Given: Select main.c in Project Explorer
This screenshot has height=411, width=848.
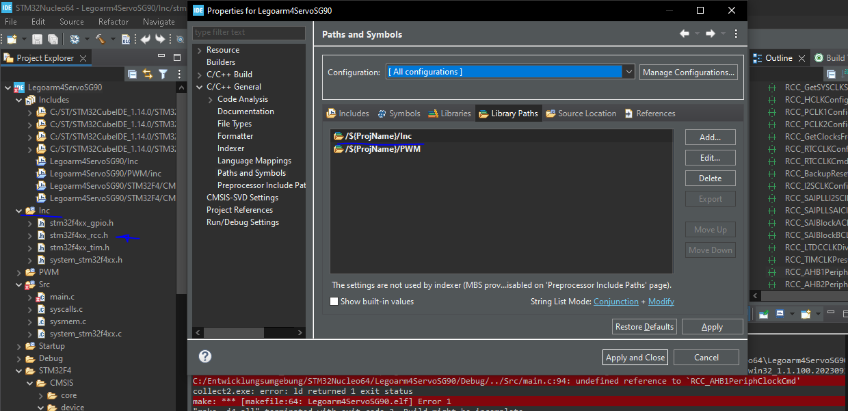Looking at the screenshot, I should (x=62, y=297).
